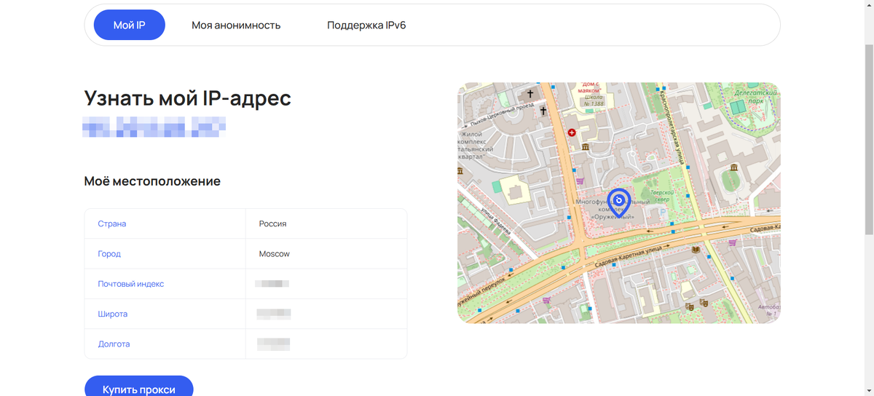Click the Узнать мой IP-адрес heading
Image resolution: width=874 pixels, height=396 pixels.
pos(188,98)
